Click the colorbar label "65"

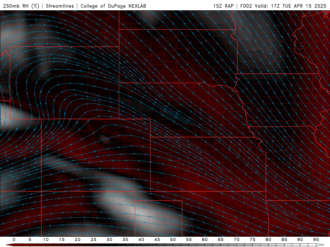[221, 240]
